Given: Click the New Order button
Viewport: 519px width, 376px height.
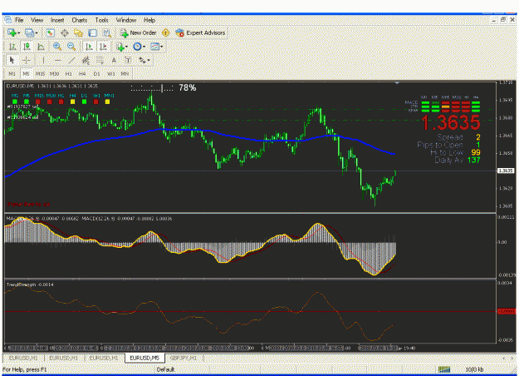Looking at the screenshot, I should [x=139, y=32].
